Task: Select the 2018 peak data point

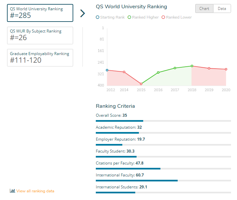Action: click(x=192, y=66)
